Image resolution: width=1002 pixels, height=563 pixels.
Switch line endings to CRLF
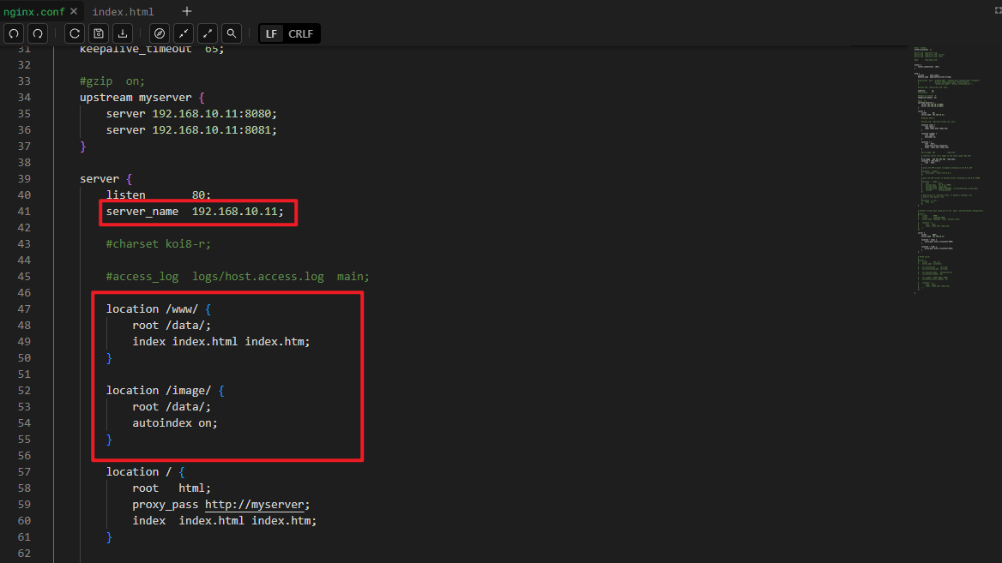click(300, 33)
